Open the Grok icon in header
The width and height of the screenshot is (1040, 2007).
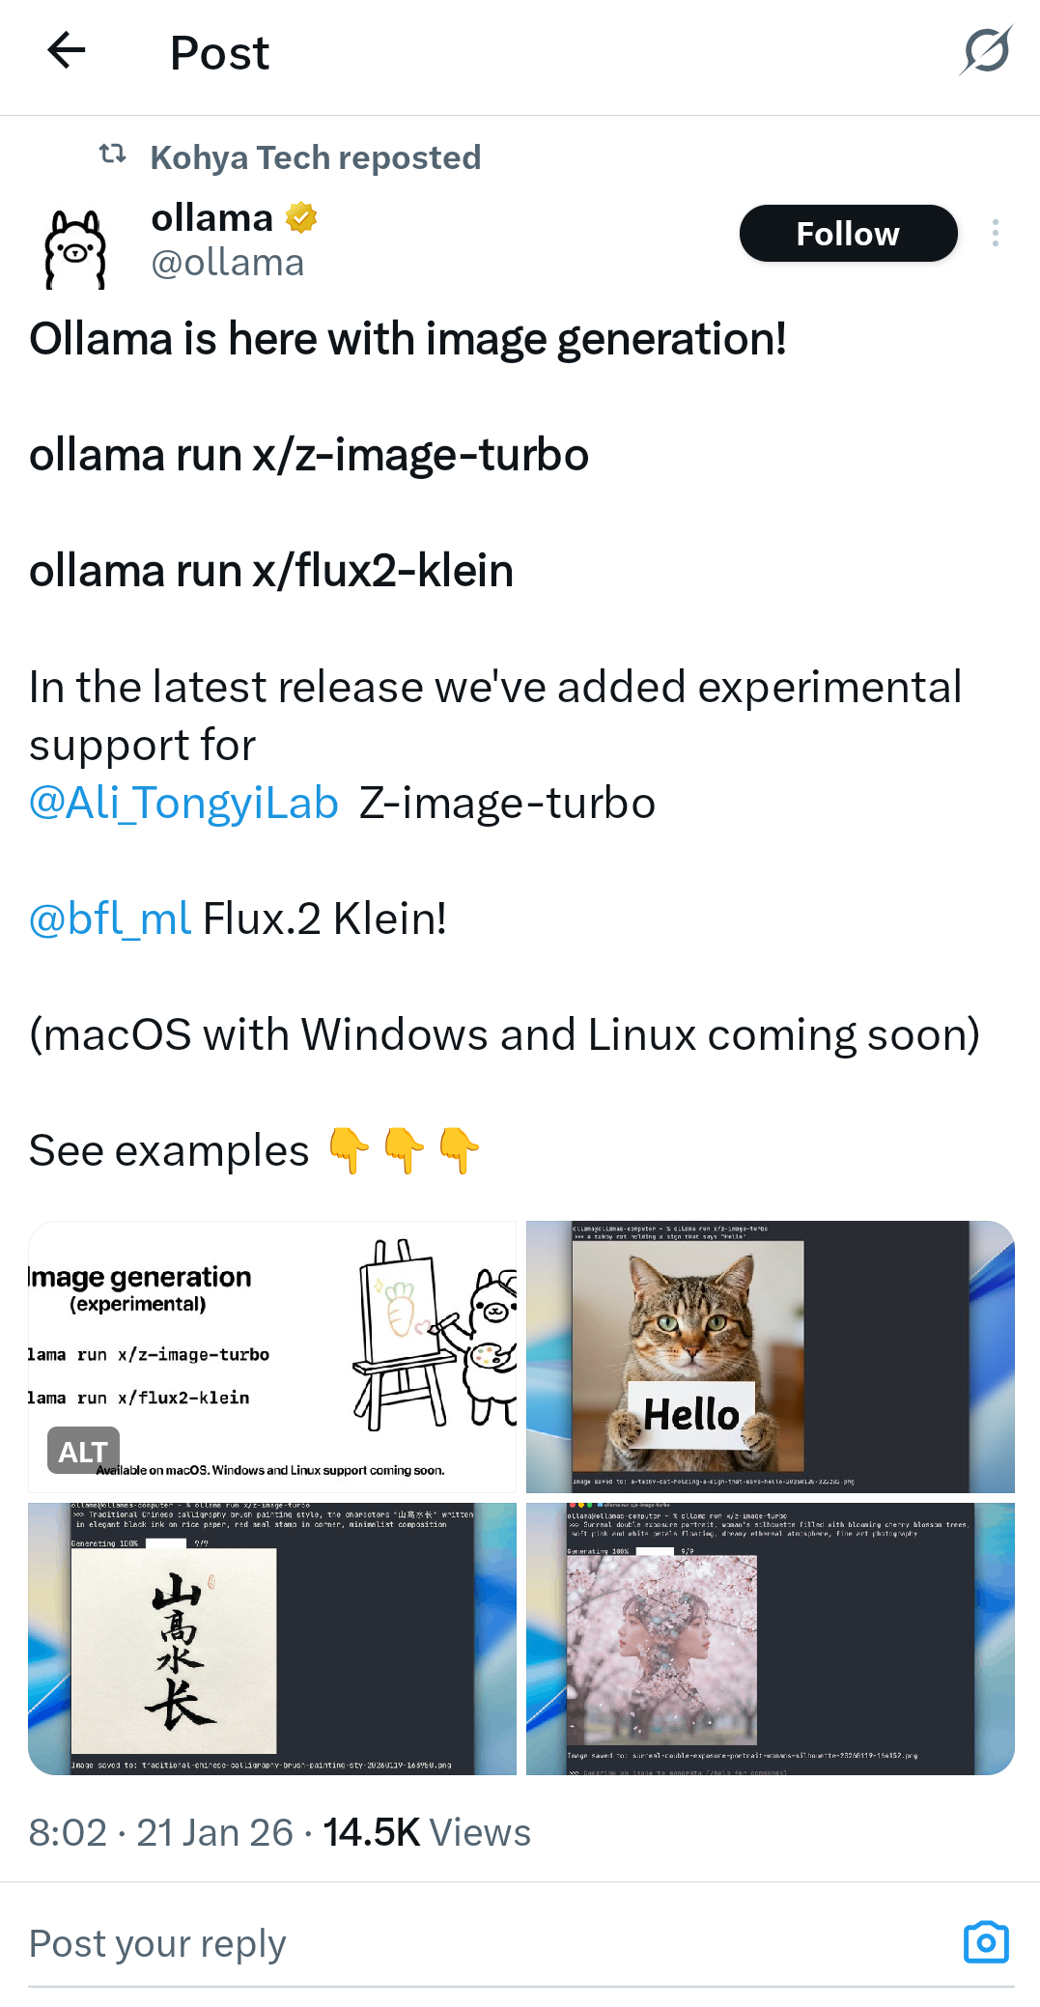986,51
